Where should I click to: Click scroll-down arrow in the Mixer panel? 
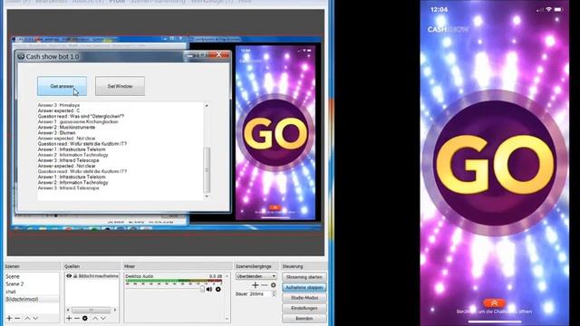[x=227, y=319]
